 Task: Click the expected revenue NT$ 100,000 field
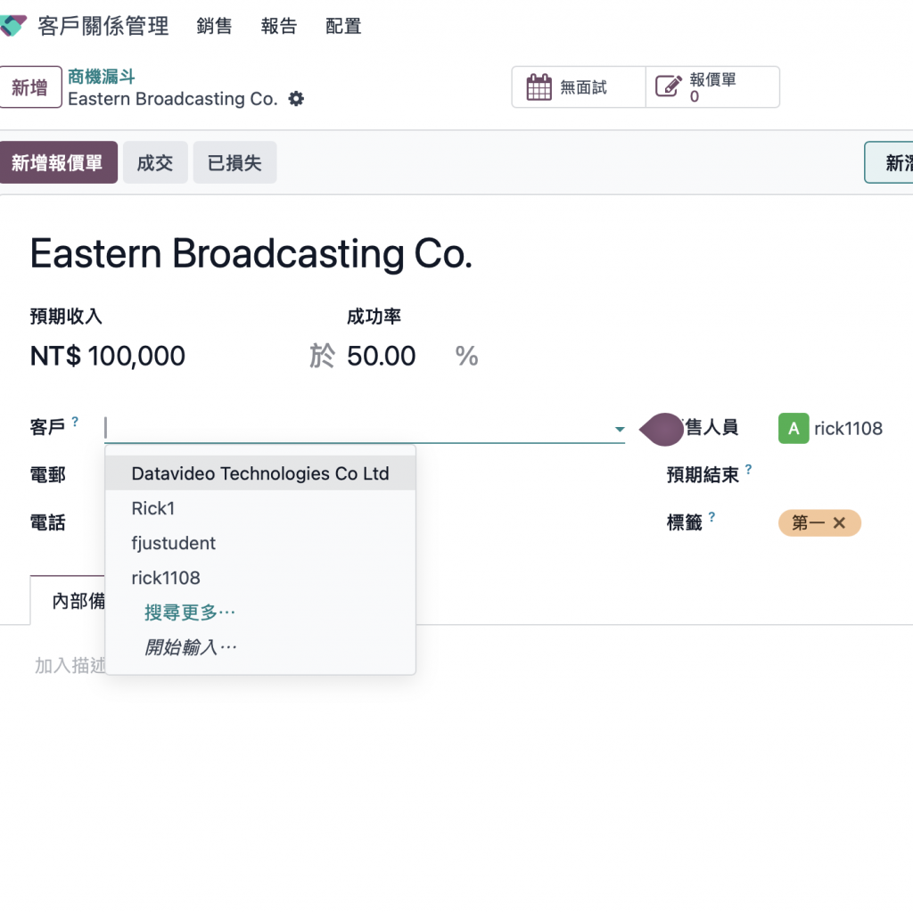click(x=108, y=356)
